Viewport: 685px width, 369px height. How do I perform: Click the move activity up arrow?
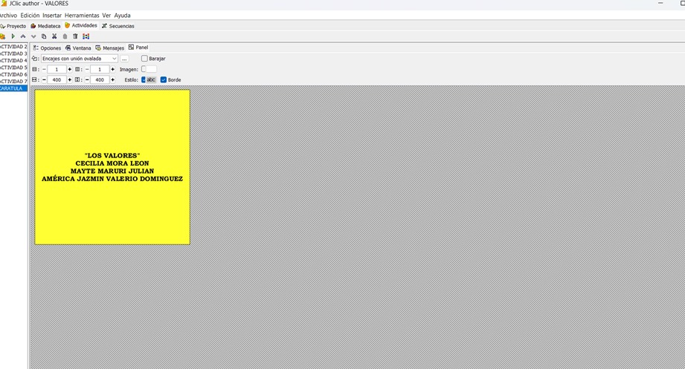(x=23, y=36)
